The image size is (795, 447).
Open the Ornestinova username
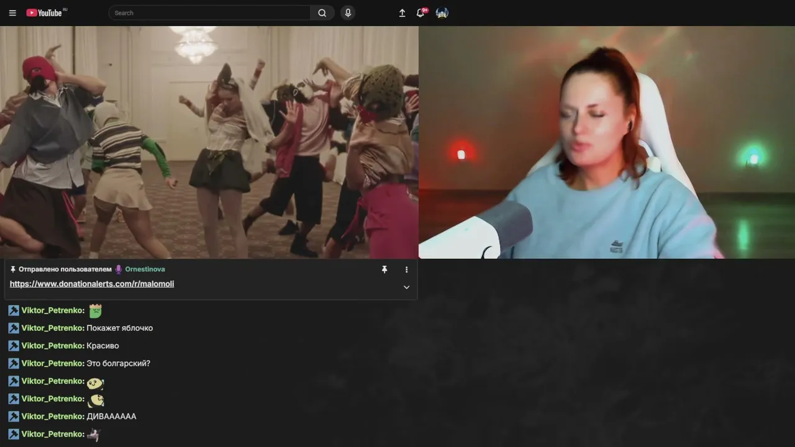[145, 269]
